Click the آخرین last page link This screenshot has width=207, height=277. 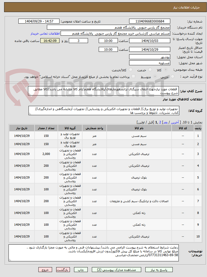[x=175, y=122]
